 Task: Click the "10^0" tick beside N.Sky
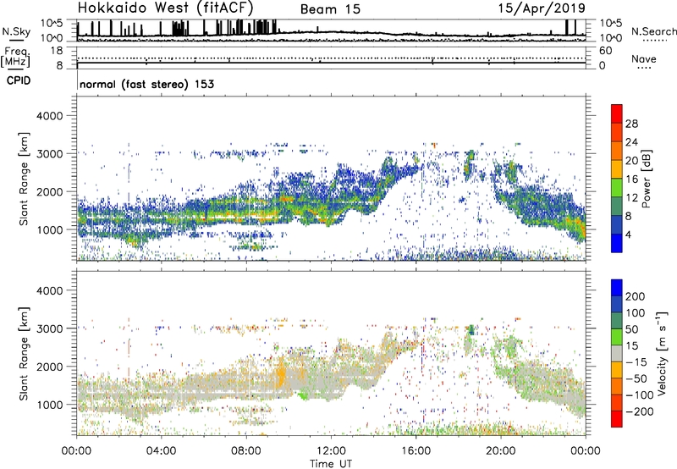click(x=52, y=38)
